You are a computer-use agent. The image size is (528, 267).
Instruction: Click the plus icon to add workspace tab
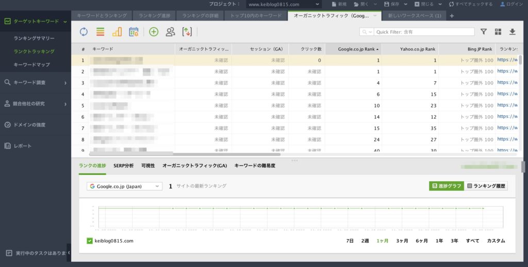(x=452, y=16)
